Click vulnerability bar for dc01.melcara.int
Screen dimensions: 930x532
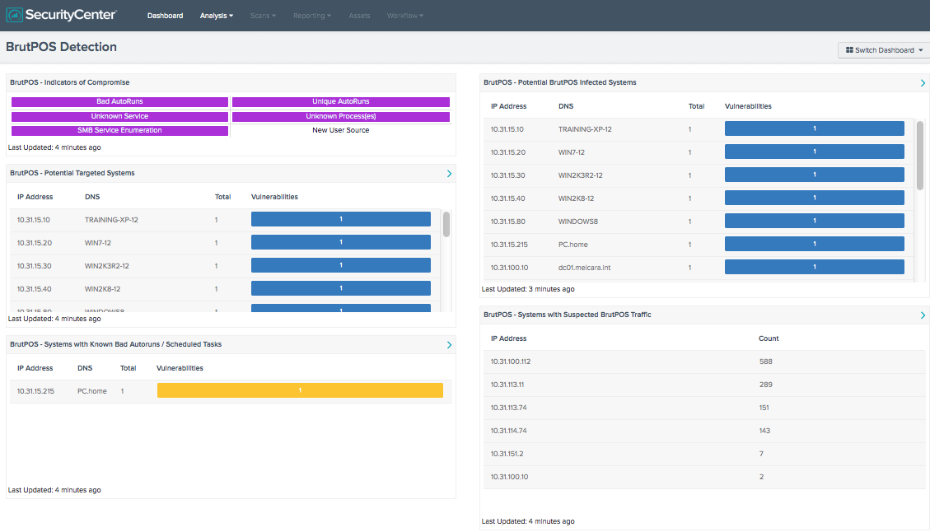(x=815, y=267)
